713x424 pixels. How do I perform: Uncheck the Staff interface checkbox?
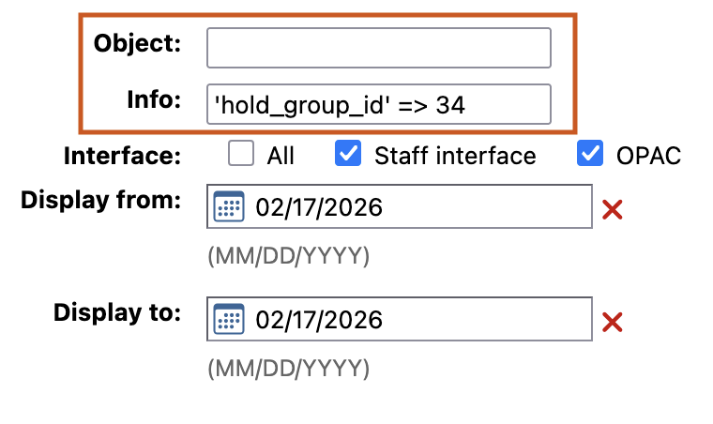pyautogui.click(x=348, y=155)
